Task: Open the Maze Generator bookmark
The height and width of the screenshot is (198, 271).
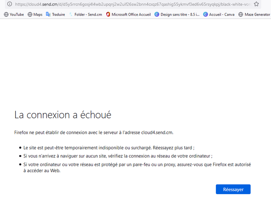Action: pyautogui.click(x=254, y=14)
